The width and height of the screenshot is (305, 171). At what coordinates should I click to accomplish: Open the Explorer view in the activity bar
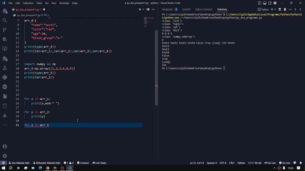click(x=5, y=11)
